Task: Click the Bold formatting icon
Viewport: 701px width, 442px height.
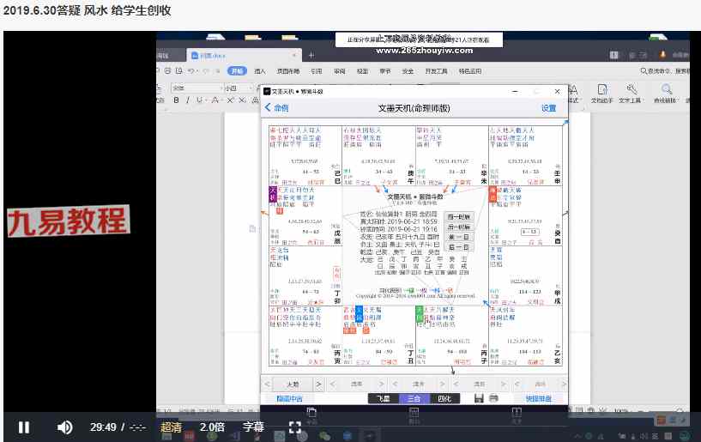Action: (176, 100)
